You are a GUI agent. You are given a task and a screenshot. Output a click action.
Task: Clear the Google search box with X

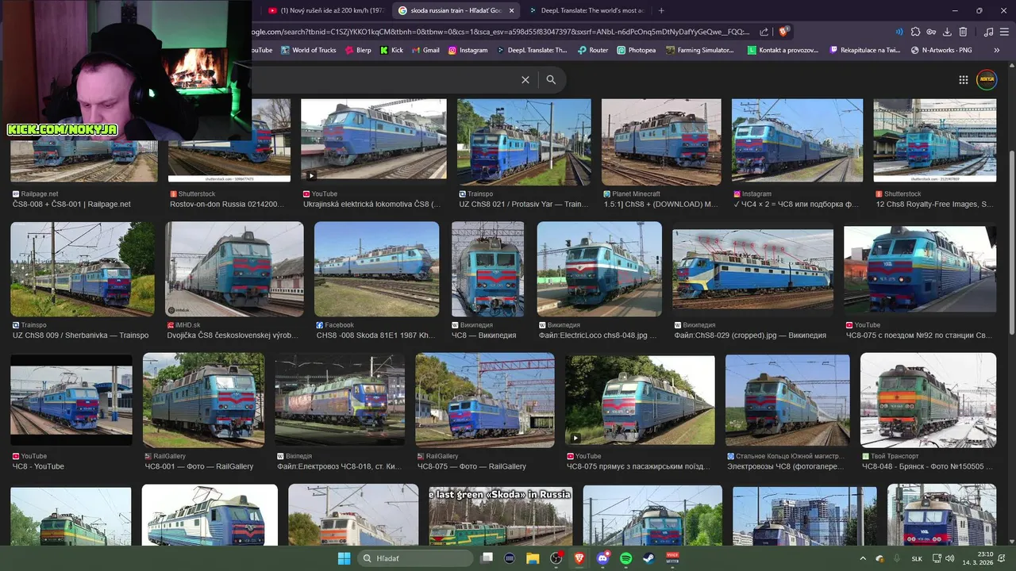tap(525, 79)
